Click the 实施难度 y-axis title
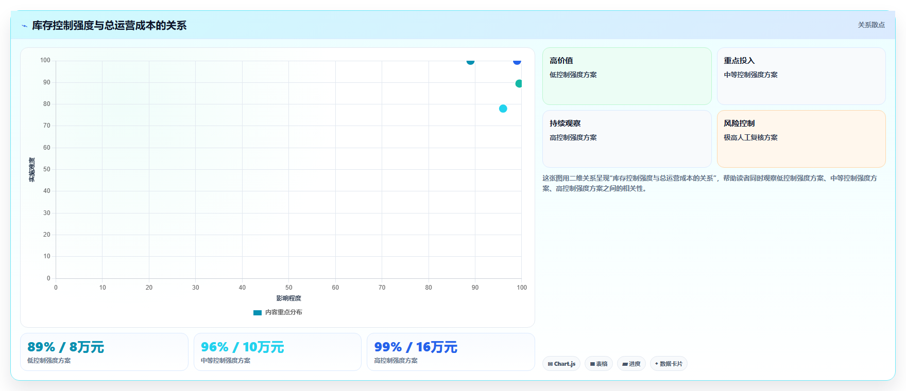The width and height of the screenshot is (906, 391). 32,170
